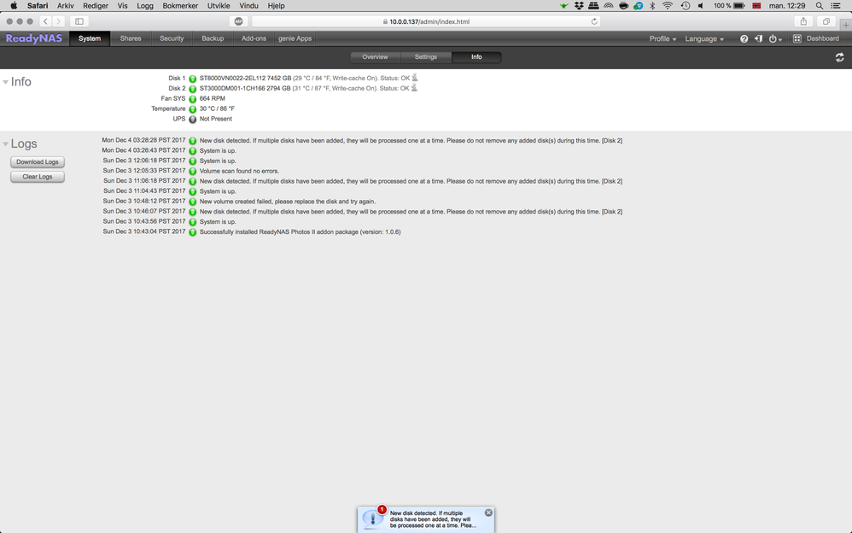Open the Dashboard
Screen dimensions: 852x533
click(822, 38)
